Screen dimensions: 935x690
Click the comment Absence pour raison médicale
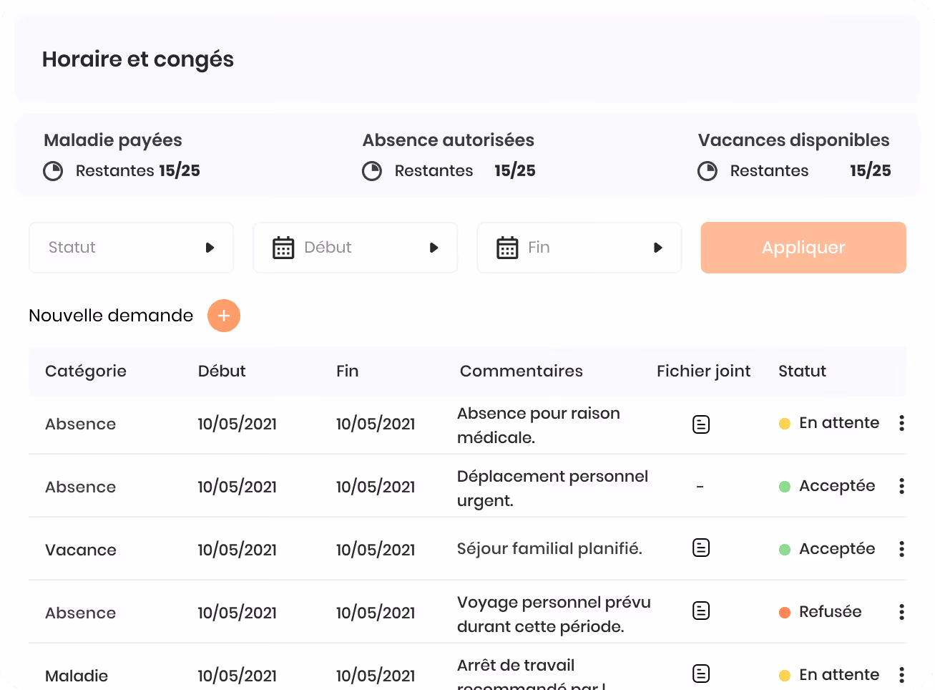click(539, 425)
